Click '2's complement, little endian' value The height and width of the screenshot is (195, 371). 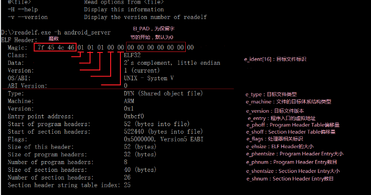coord(172,63)
